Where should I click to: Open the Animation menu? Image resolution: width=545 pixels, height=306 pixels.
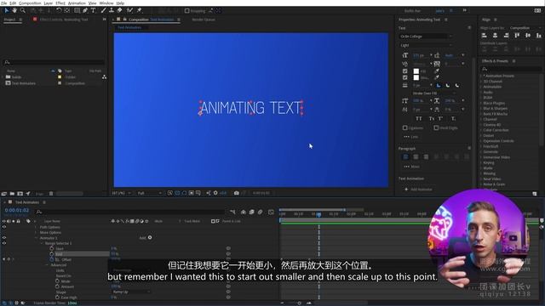coord(77,3)
